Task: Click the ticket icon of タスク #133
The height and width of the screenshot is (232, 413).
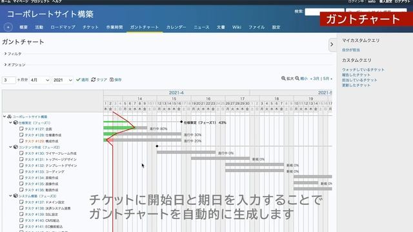Action: [x=21, y=171]
